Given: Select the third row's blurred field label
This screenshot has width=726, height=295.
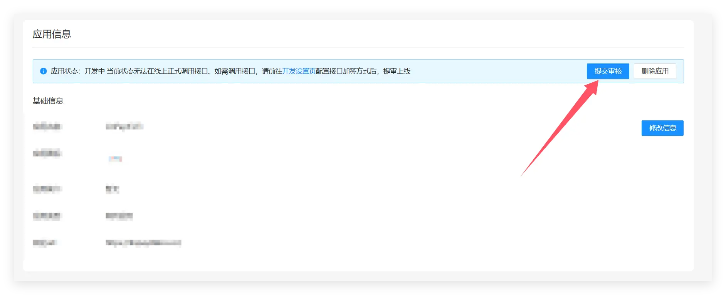Looking at the screenshot, I should 47,189.
